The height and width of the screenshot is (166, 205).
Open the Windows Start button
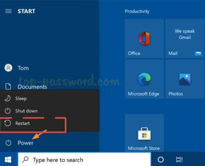click(8, 159)
